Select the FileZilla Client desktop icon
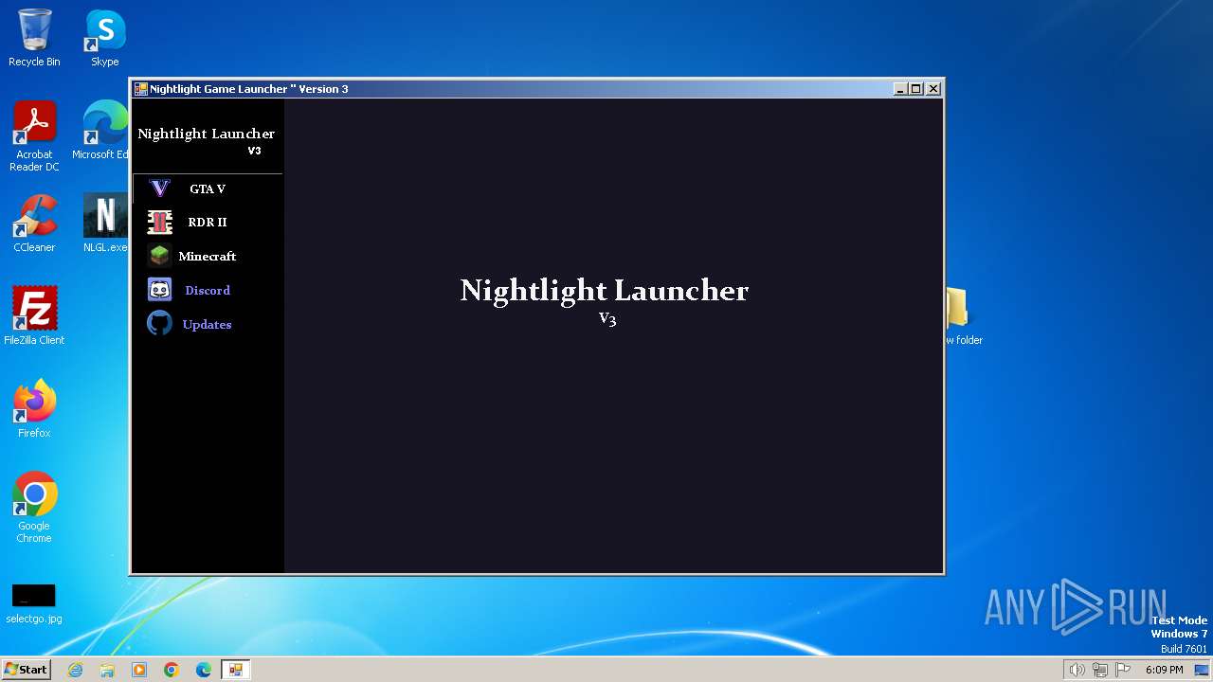 34,316
